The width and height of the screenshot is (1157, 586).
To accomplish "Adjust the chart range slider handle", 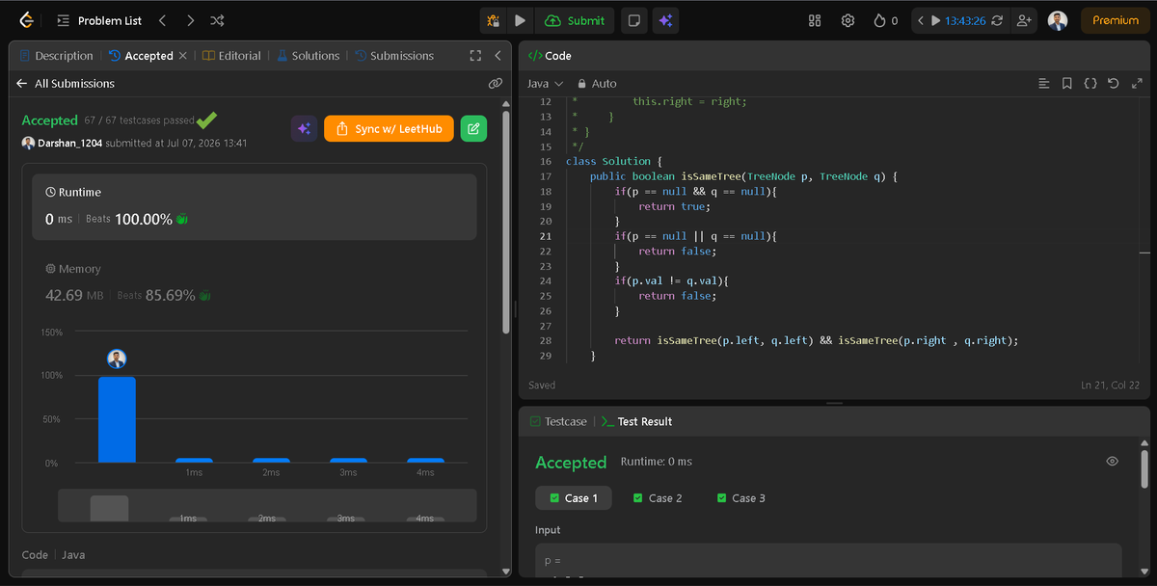I will pyautogui.click(x=109, y=508).
